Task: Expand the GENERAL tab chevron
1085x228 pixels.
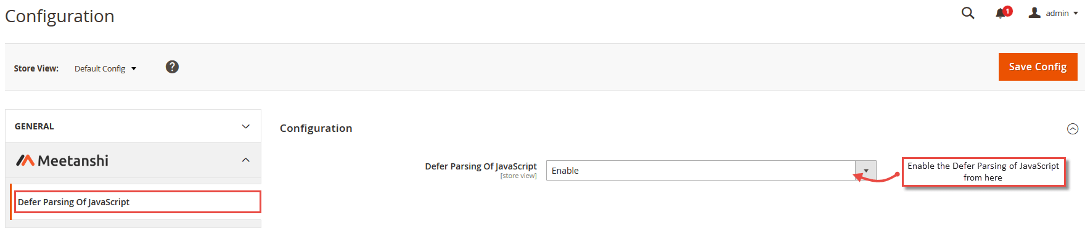Action: click(245, 126)
